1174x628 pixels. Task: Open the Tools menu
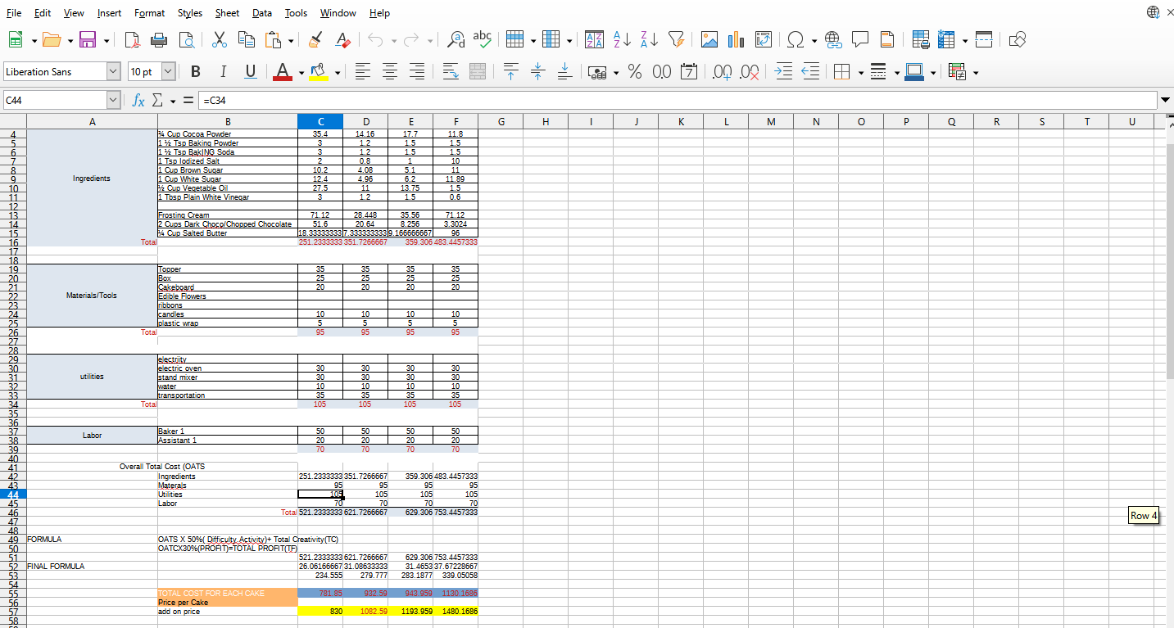[296, 13]
